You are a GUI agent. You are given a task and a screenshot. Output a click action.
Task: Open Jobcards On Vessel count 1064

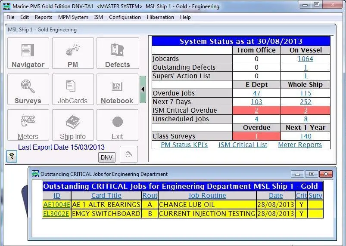[305, 59]
